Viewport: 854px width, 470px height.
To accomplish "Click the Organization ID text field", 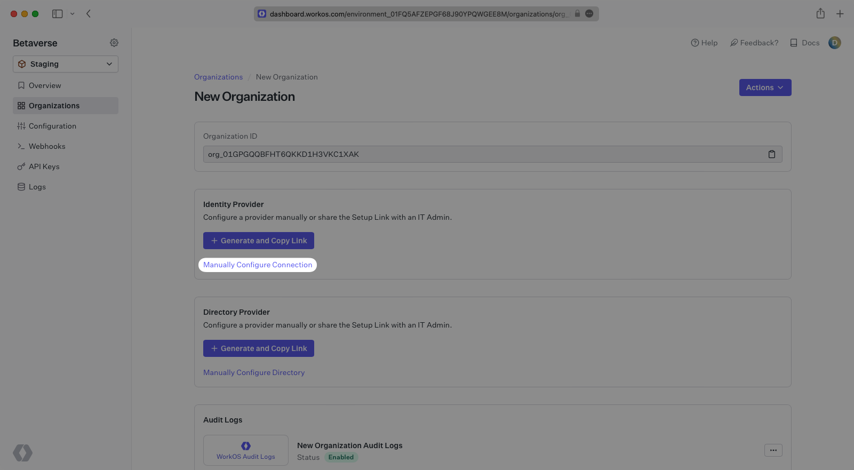I will [480, 154].
